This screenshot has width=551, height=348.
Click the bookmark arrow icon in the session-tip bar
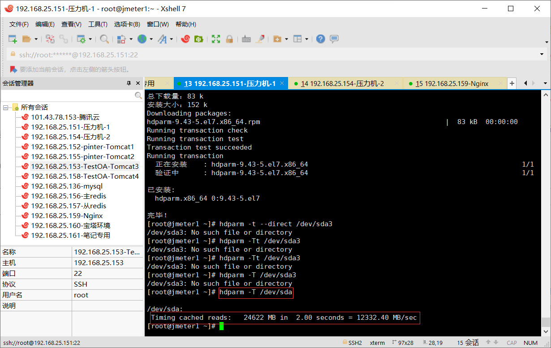[x=13, y=69]
